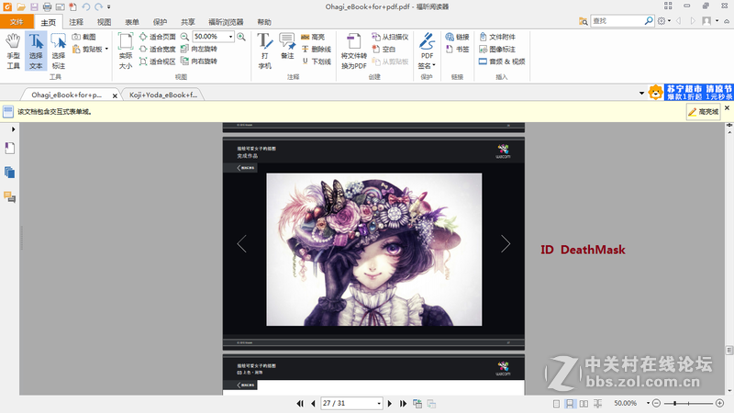Image resolution: width=734 pixels, height=413 pixels.
Task: Choose Fit Width (适合宽度)
Action: [157, 49]
